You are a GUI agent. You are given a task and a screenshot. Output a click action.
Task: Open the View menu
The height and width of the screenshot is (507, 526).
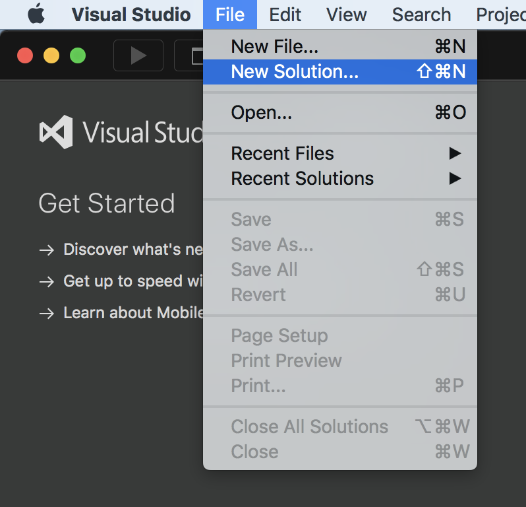346,15
